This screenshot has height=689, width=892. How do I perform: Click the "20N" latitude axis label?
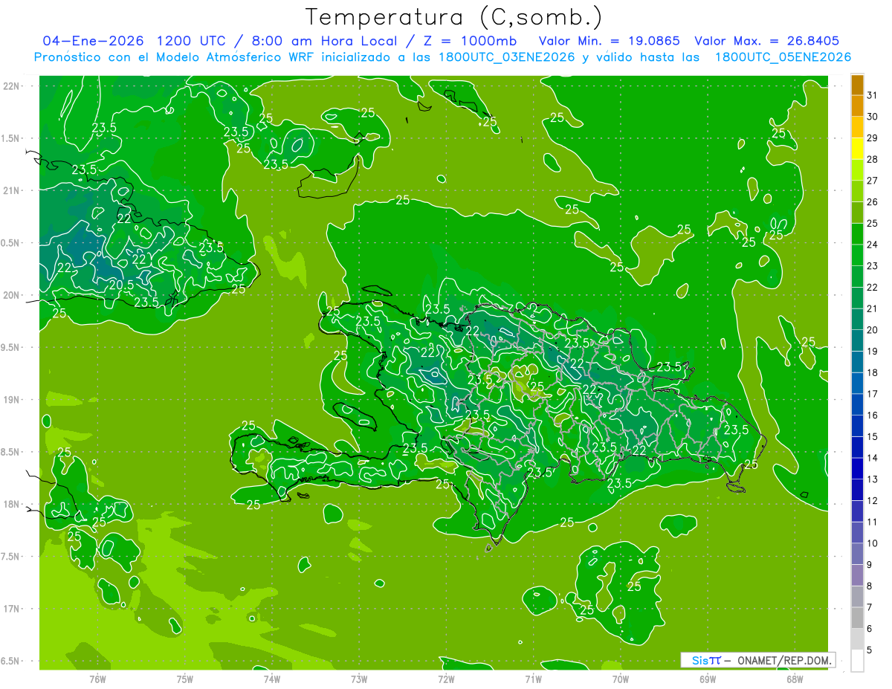point(11,295)
